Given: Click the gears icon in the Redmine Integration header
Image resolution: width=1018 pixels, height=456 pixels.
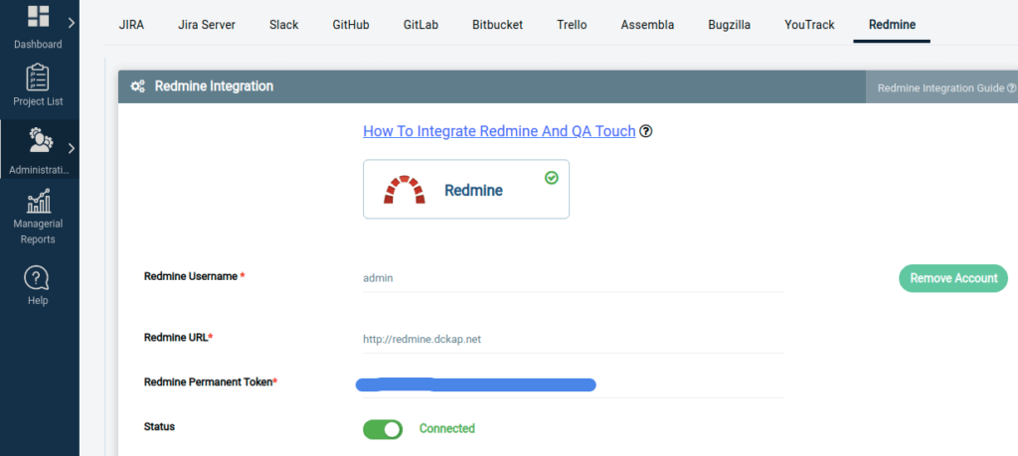Looking at the screenshot, I should [137, 86].
